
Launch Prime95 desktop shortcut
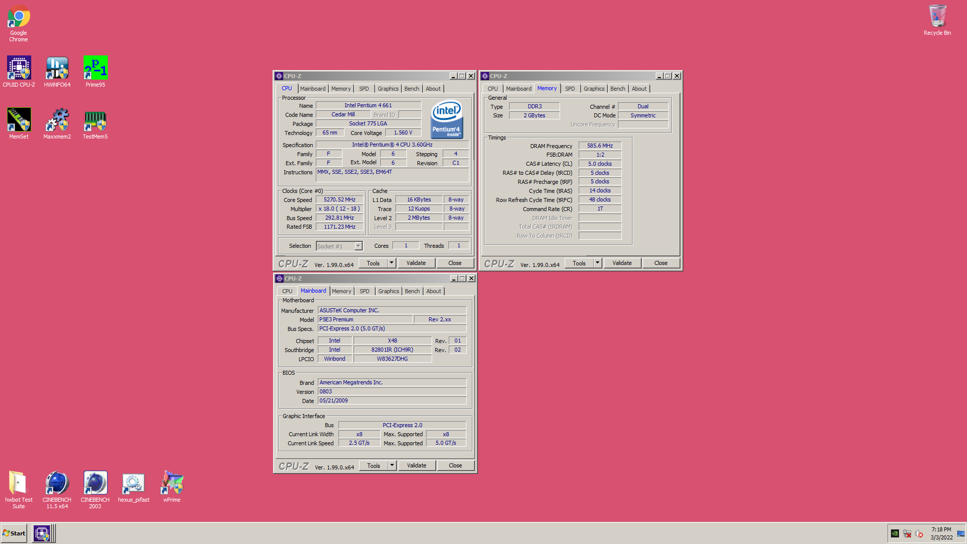click(95, 72)
